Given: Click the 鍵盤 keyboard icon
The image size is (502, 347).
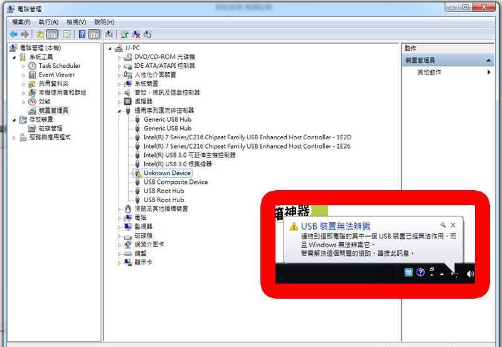Looking at the screenshot, I should (128, 254).
